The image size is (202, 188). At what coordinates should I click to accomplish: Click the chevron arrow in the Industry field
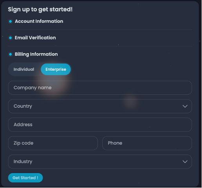click(x=185, y=162)
